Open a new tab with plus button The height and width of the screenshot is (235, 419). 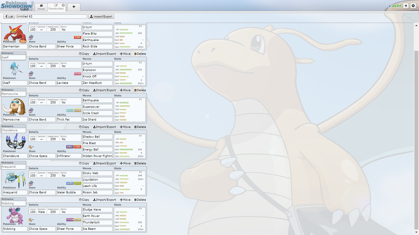74,7
